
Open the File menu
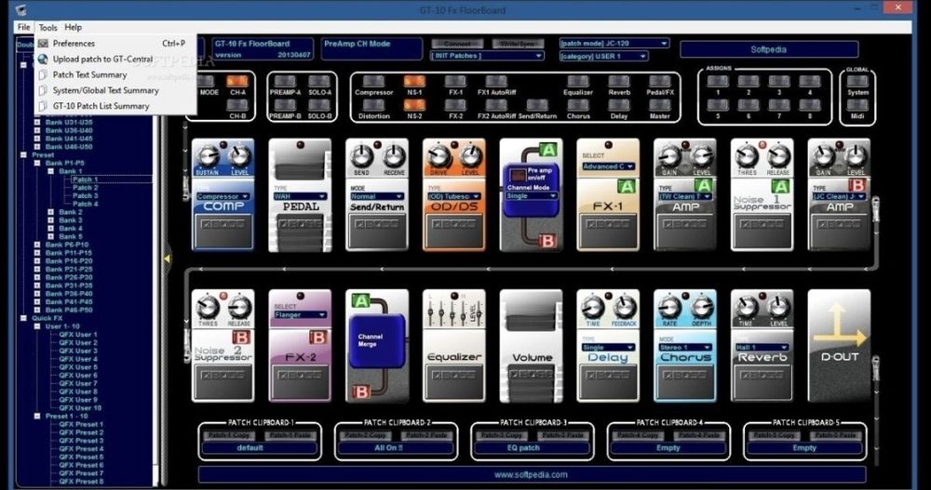pyautogui.click(x=24, y=27)
